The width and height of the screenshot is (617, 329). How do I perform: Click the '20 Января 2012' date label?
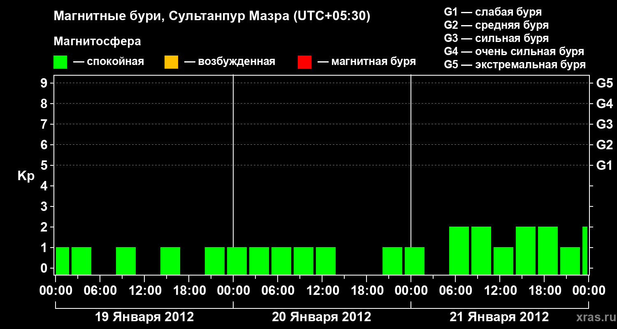322,317
